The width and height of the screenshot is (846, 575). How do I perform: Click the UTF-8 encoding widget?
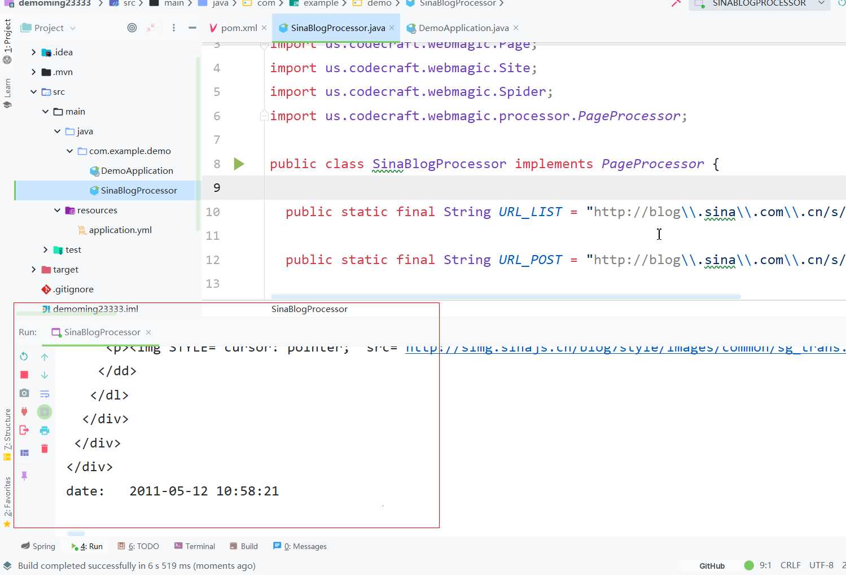821,565
